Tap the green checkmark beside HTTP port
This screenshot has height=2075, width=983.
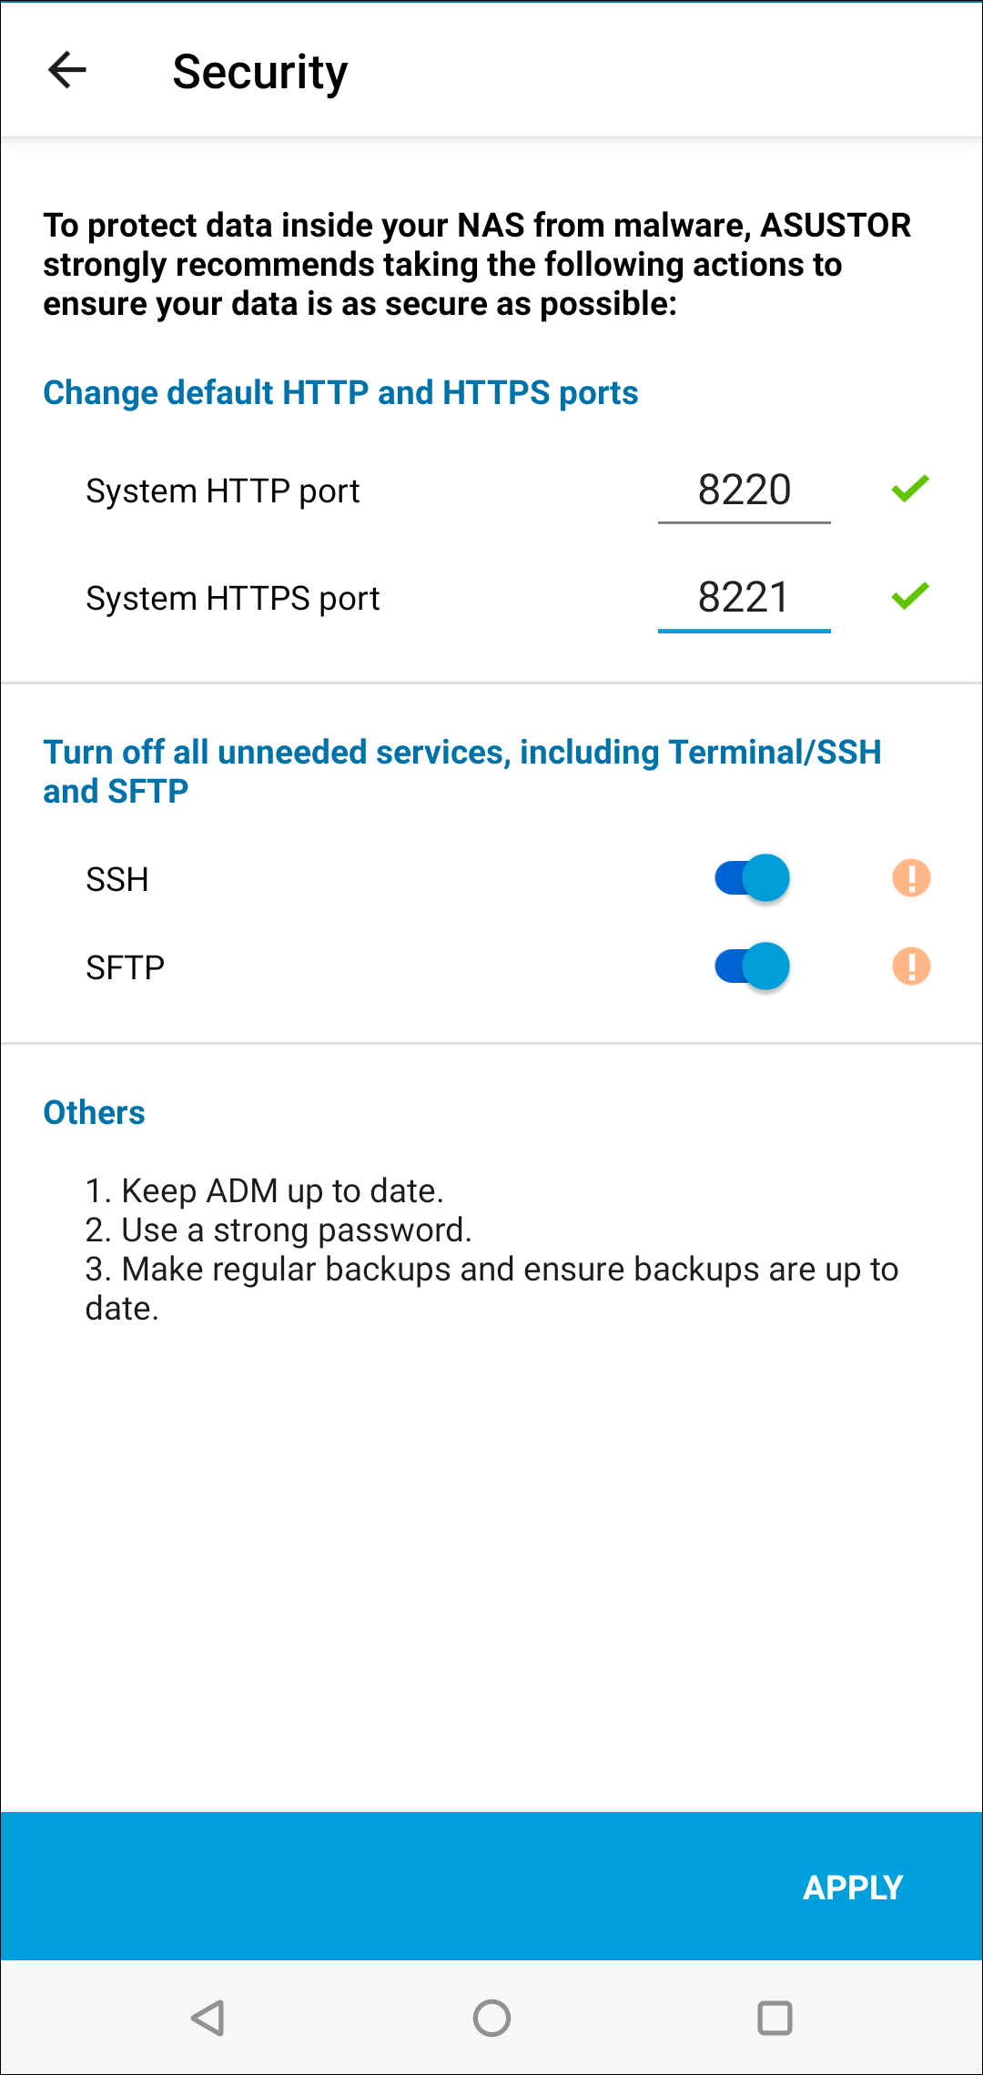910,490
